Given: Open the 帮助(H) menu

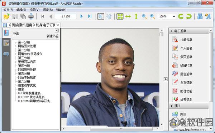Looking at the screenshot, I should coord(61,10).
